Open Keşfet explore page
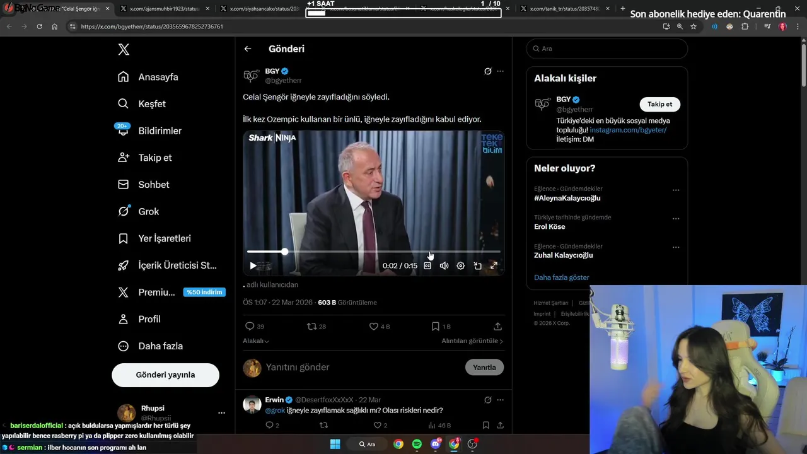 pos(142,104)
